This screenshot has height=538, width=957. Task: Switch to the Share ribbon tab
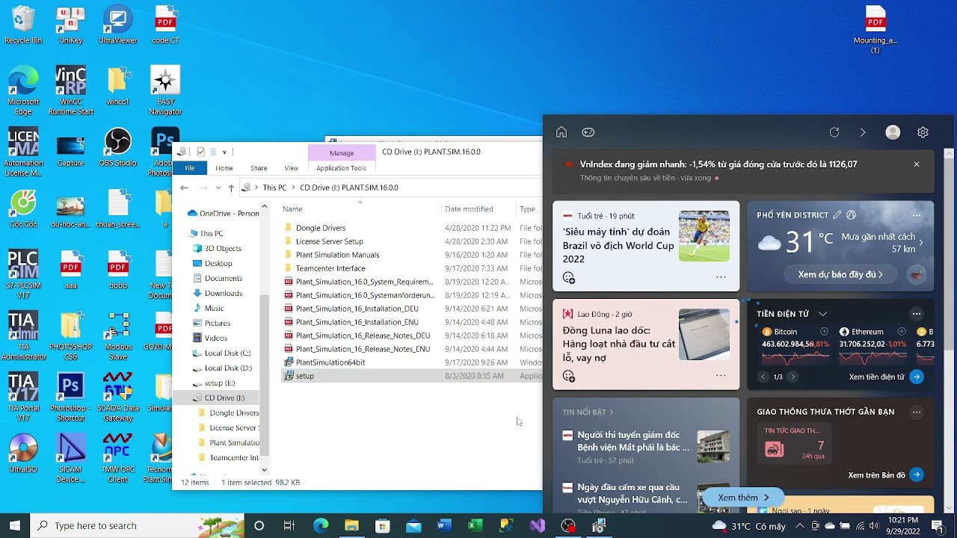tap(259, 168)
